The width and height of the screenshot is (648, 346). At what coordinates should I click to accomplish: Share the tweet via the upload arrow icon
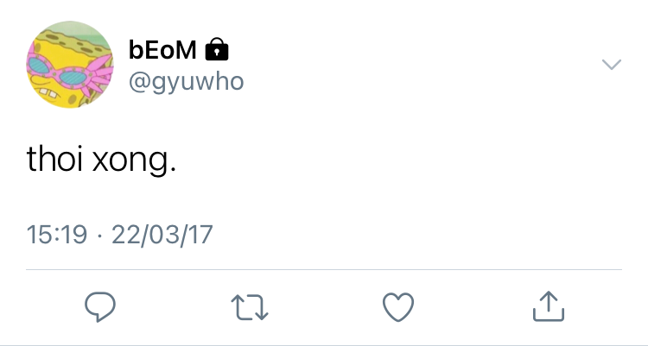(548, 305)
